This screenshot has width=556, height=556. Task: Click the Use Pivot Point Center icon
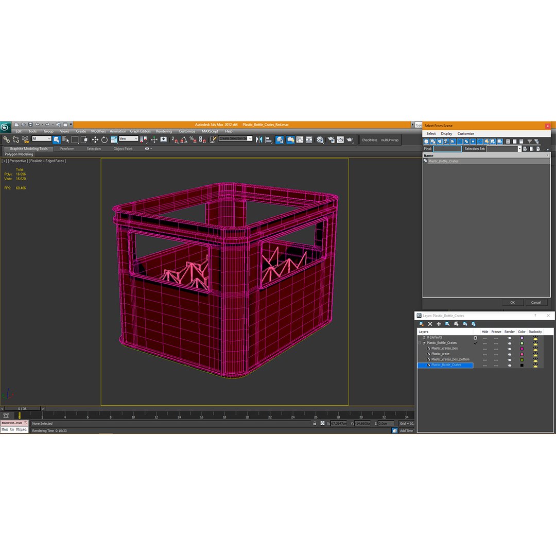144,140
